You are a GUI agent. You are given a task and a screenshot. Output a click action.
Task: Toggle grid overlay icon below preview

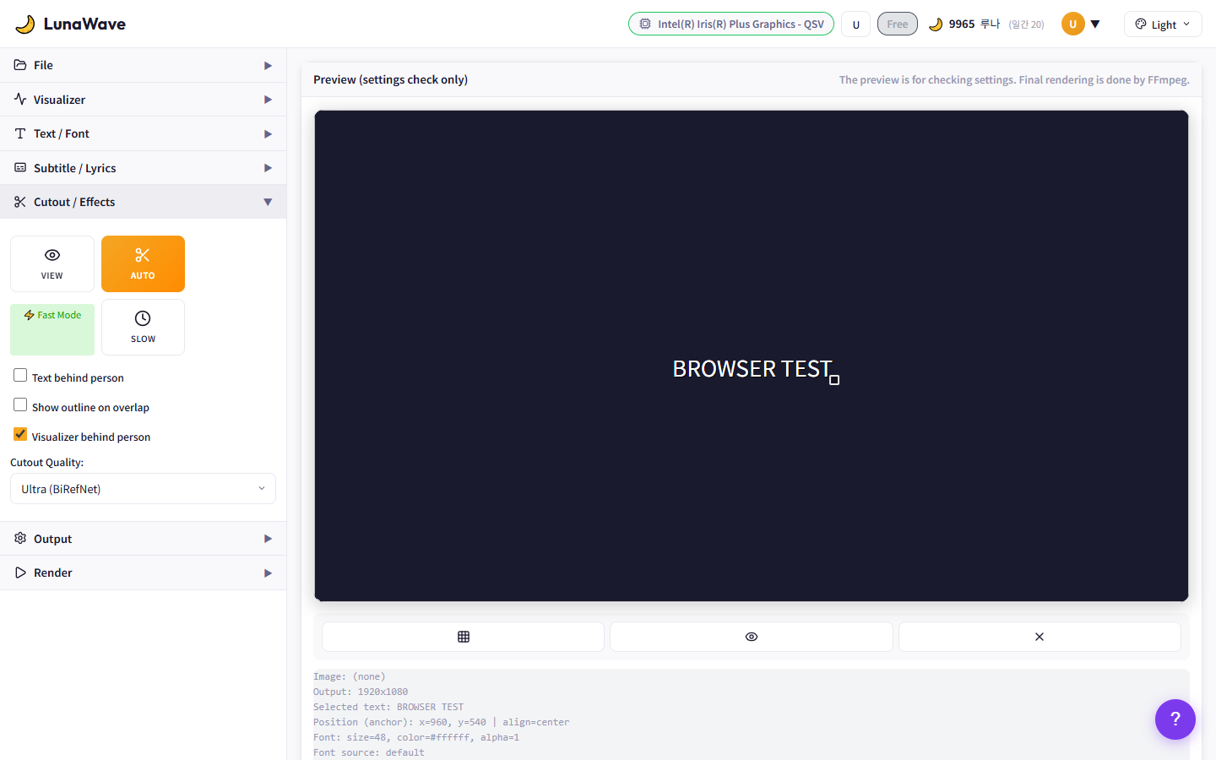pyautogui.click(x=463, y=637)
